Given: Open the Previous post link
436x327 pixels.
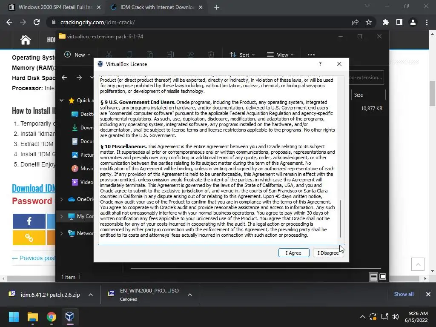Looking at the screenshot, I should click(x=34, y=258).
